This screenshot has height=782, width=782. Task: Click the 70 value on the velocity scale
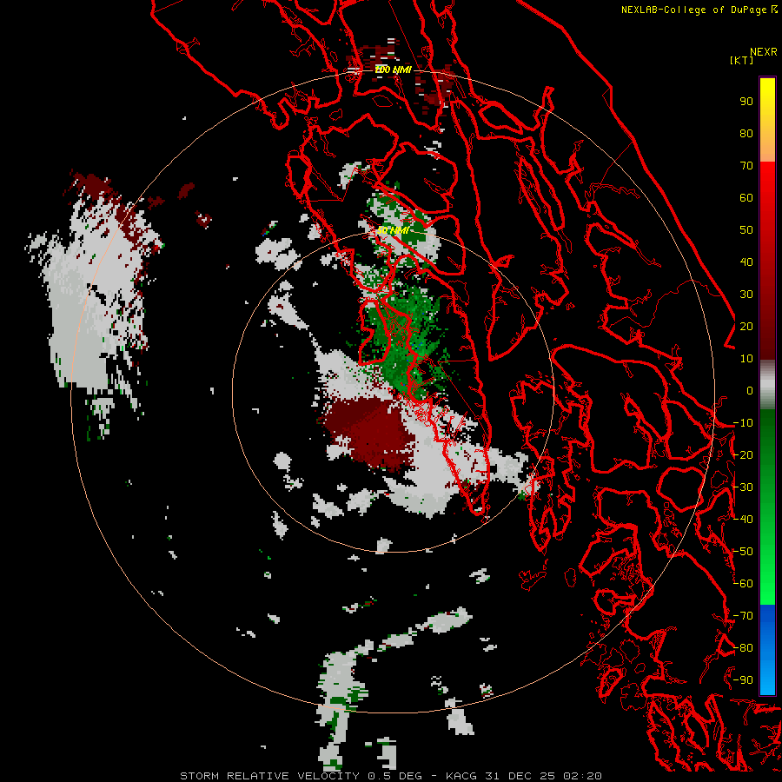[x=746, y=166]
